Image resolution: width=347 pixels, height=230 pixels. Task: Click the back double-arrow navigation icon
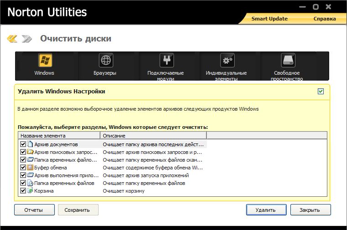click(12, 39)
